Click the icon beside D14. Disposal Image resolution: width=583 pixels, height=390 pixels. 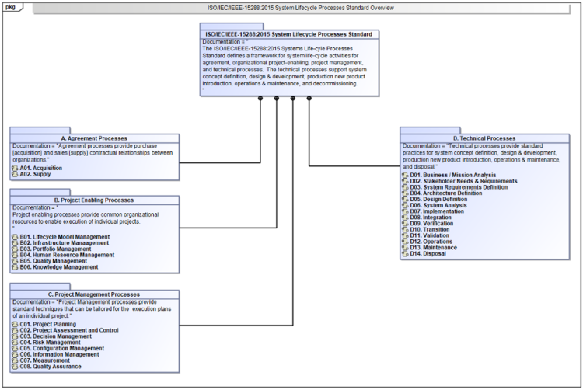(x=405, y=254)
